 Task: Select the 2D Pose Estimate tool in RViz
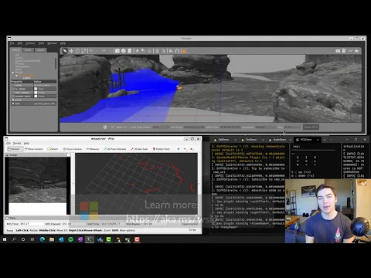(x=115, y=149)
